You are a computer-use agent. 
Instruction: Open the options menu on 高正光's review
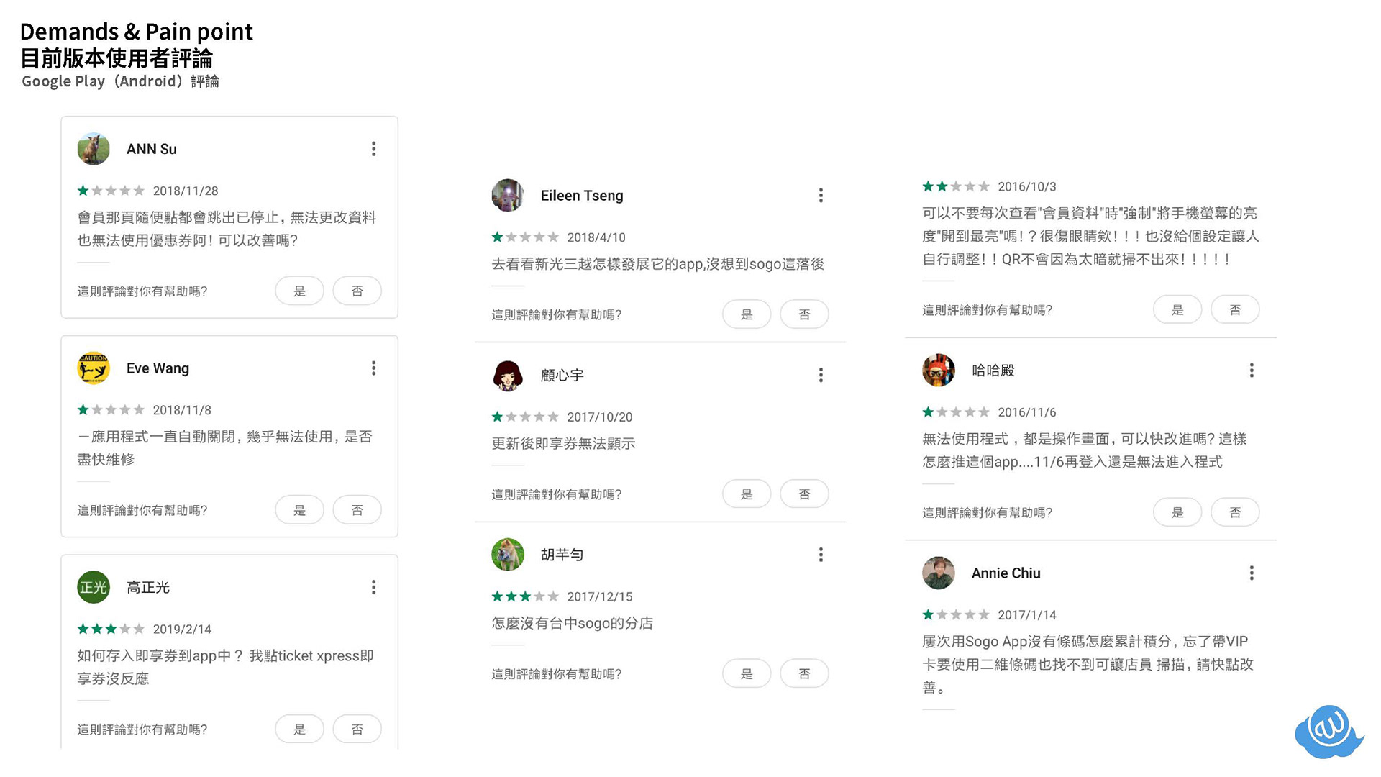click(x=373, y=587)
